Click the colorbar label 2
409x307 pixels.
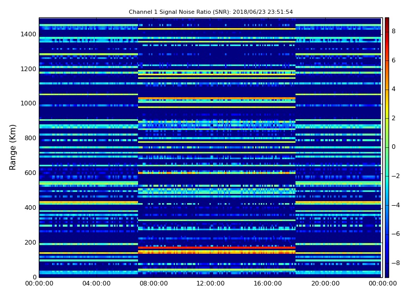394,118
